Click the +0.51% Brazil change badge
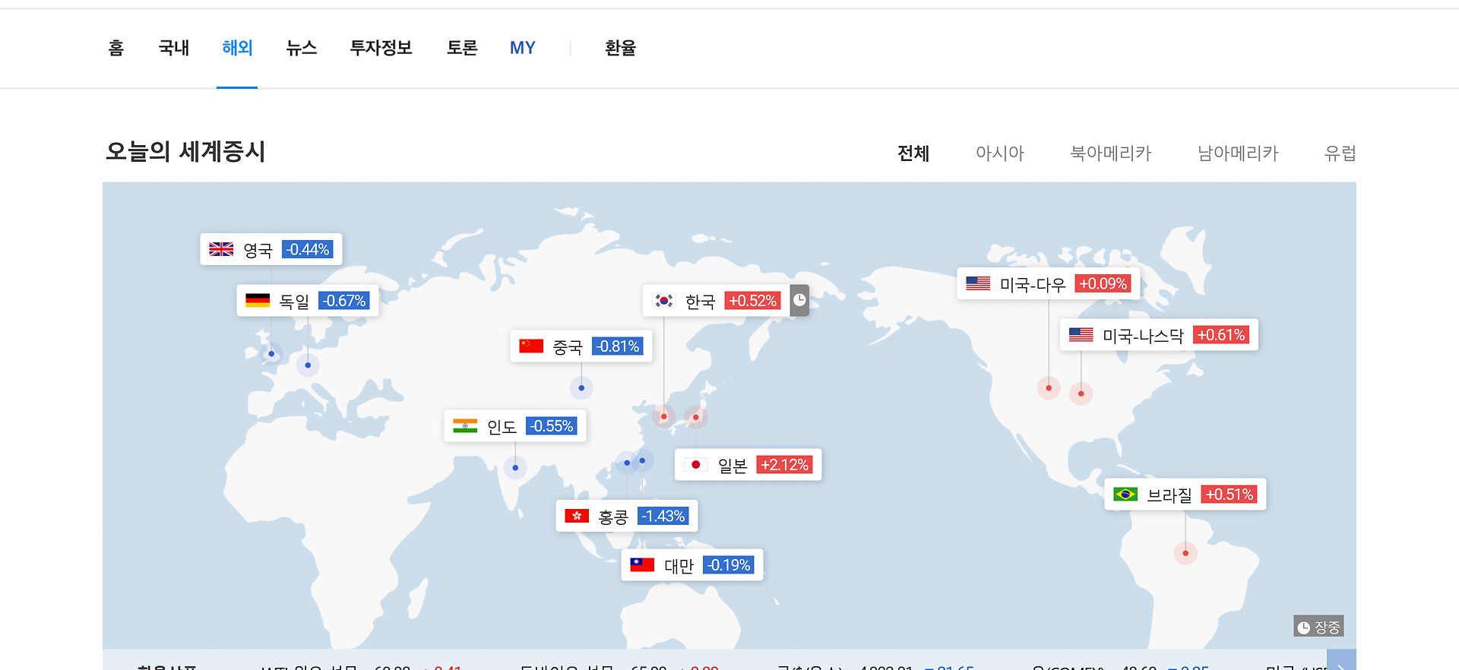This screenshot has width=1459, height=670. tap(1230, 495)
